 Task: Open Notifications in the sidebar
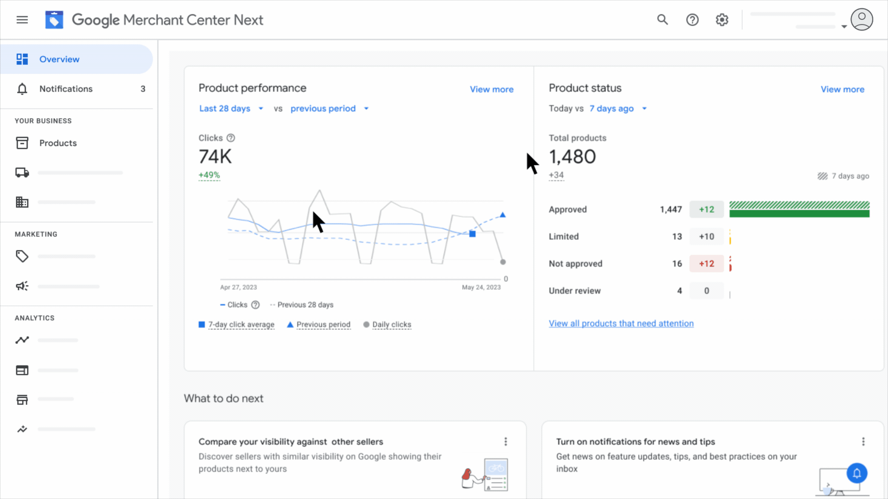76,89
